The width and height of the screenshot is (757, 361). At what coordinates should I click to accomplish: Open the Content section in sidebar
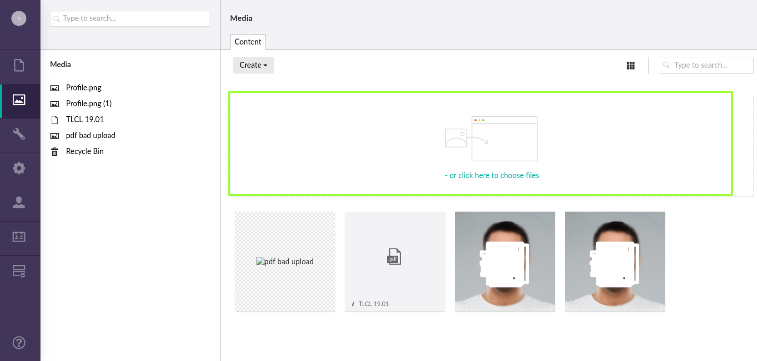tap(19, 66)
